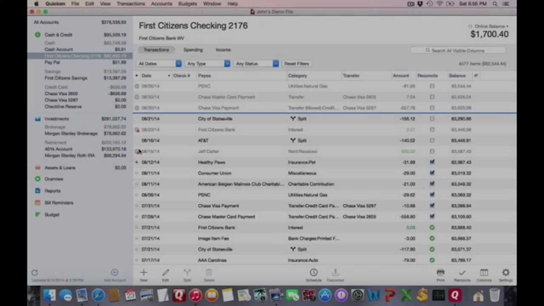
Task: Open Overview in the sidebar
Action: [x=54, y=179]
